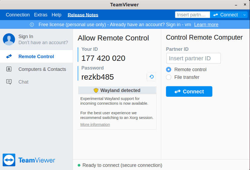Click the Your ID number 177 420 020
This screenshot has height=170, width=250.
tap(103, 58)
